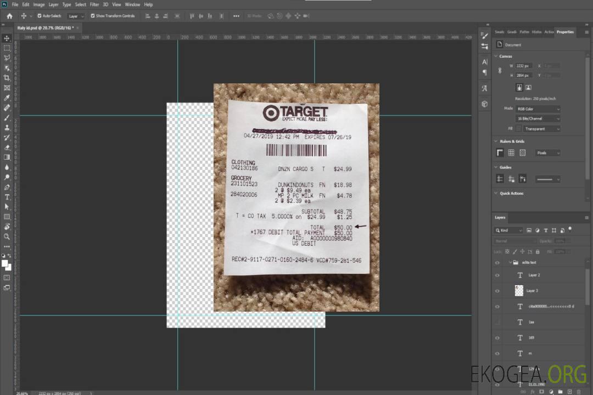Select the Hand tool
Screen dimensions: 593x395
tap(7, 227)
